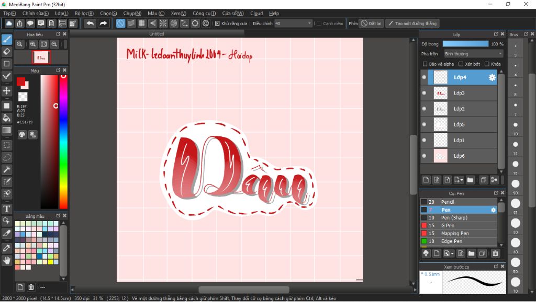Open snap settings gear in toolbar
The width and height of the screenshot is (536, 302).
206,24
